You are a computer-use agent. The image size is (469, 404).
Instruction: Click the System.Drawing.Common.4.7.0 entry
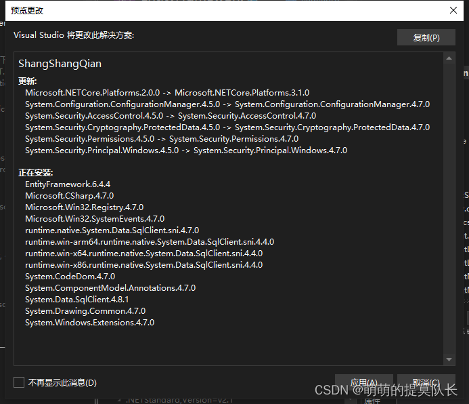85,311
